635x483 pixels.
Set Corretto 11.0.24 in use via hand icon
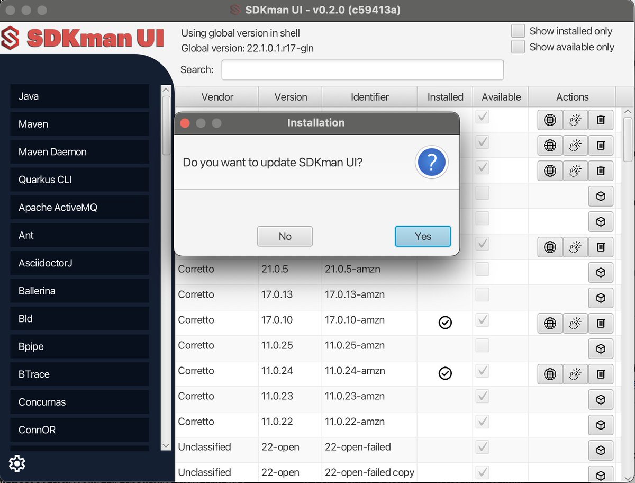(575, 374)
